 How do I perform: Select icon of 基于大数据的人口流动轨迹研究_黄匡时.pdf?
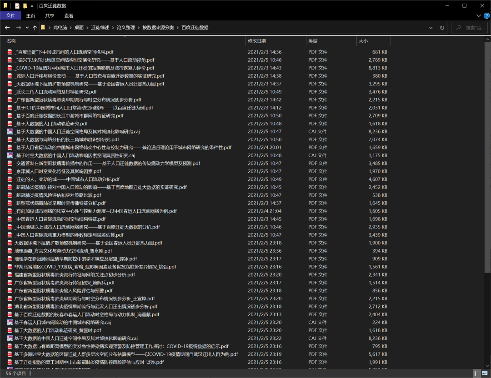click(x=10, y=330)
